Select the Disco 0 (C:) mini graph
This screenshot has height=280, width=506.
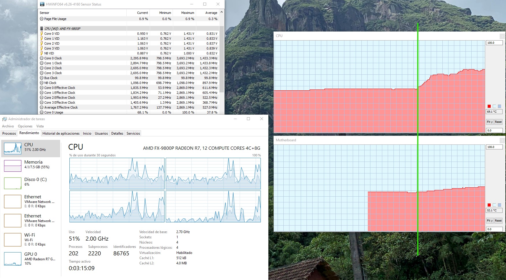tap(13, 183)
